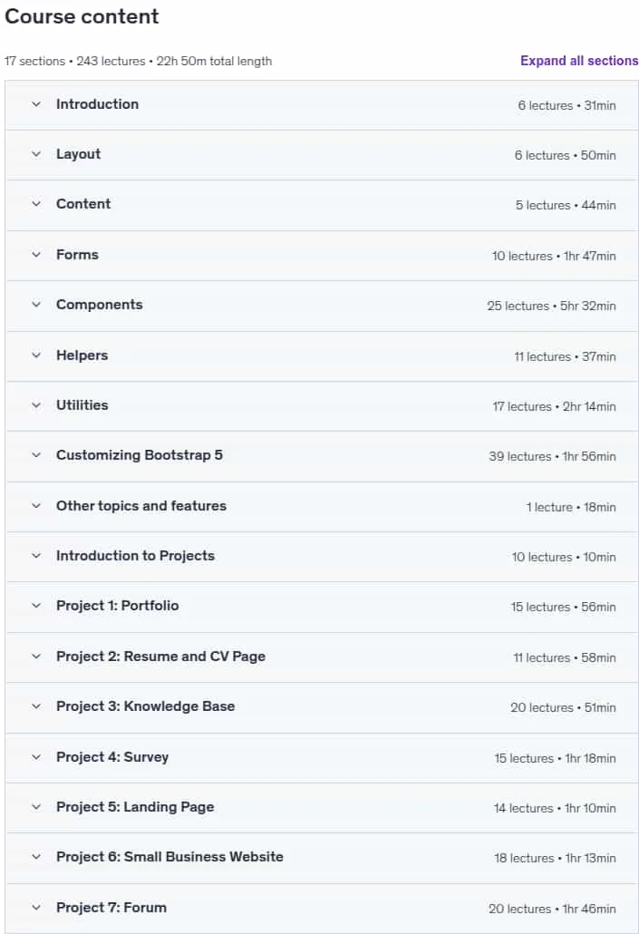Click the chevron beside Content
The width and height of the screenshot is (639, 934).
click(36, 204)
